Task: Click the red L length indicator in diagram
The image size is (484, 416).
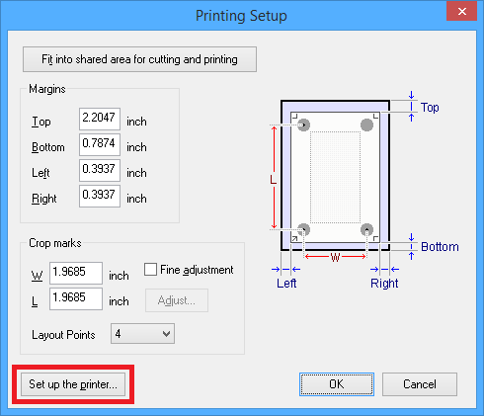Action: (273, 180)
